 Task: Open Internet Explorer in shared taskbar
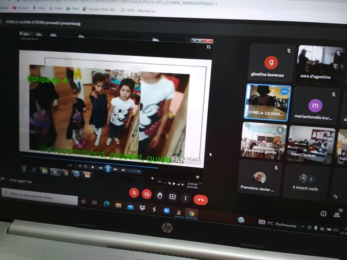tap(34, 170)
